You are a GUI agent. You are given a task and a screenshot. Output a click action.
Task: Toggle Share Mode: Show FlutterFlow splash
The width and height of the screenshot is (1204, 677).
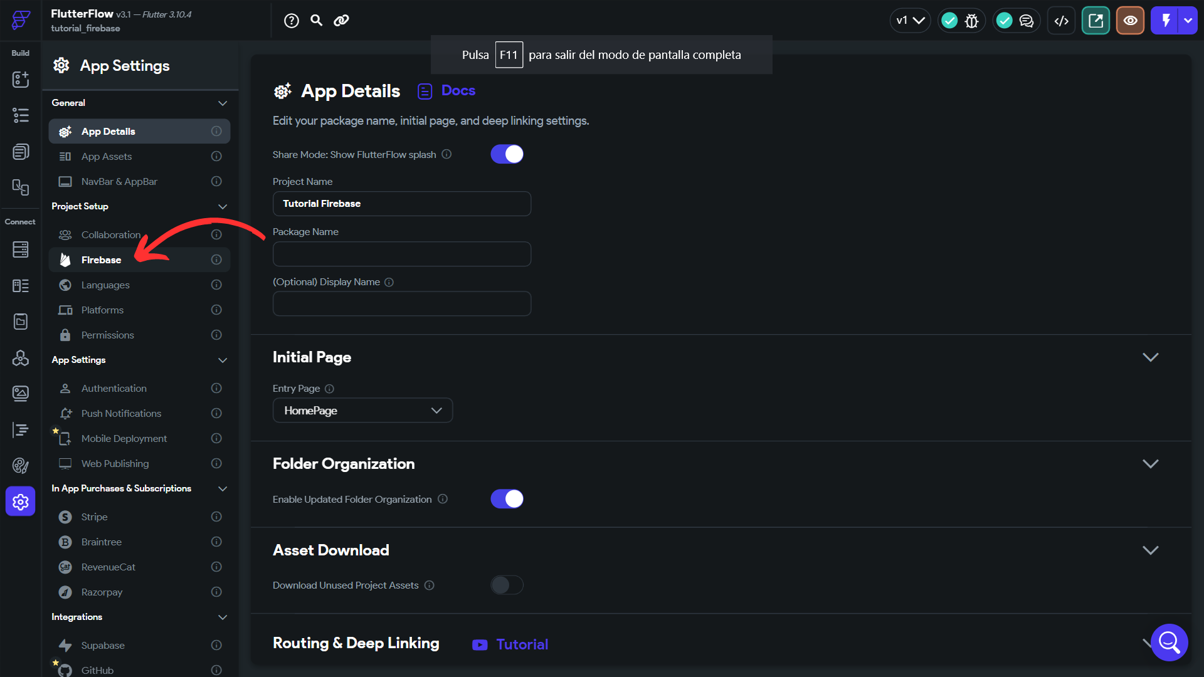coord(507,154)
